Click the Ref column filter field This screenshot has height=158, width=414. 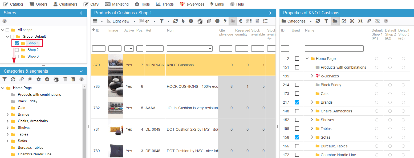155,49
